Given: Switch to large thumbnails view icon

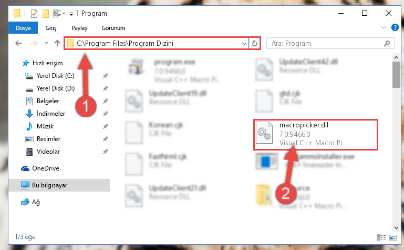Looking at the screenshot, I should tap(393, 237).
